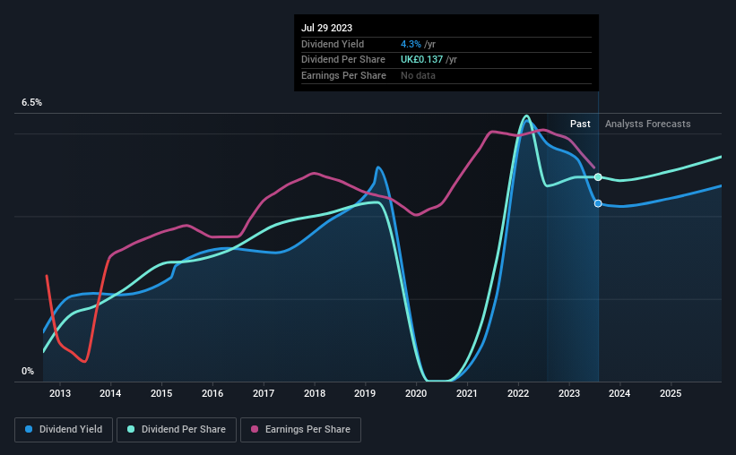
Task: Click the 2023 x-axis label
Action: pyautogui.click(x=569, y=393)
